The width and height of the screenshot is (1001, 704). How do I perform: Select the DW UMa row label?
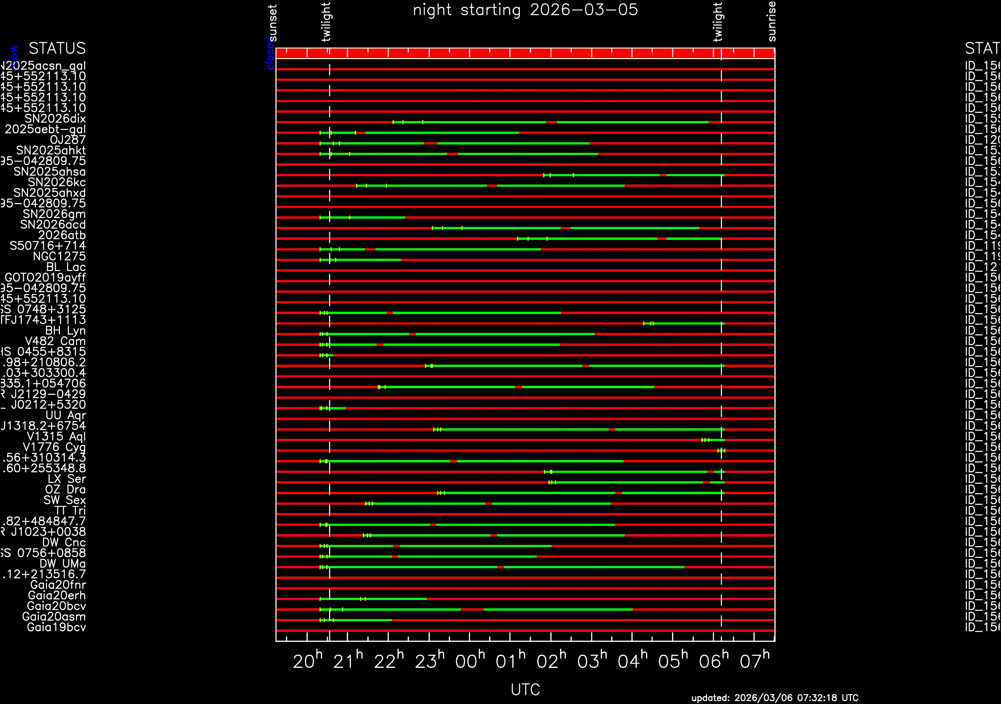pos(62,564)
